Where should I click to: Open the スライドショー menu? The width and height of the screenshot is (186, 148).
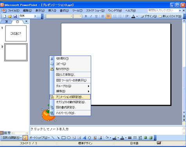click(x=95, y=11)
